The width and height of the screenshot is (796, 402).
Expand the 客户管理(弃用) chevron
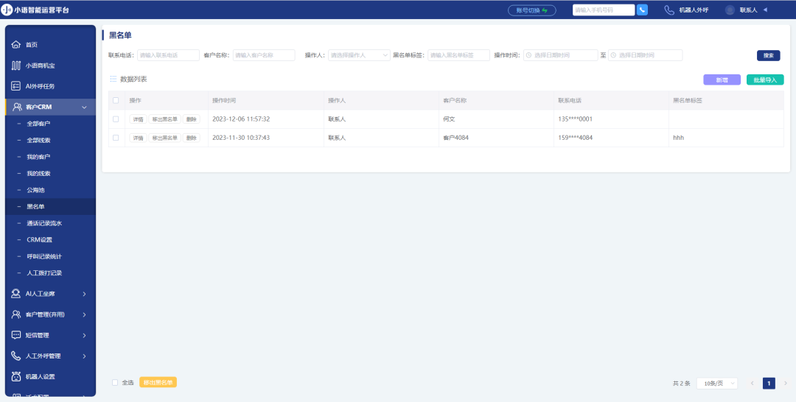click(84, 315)
